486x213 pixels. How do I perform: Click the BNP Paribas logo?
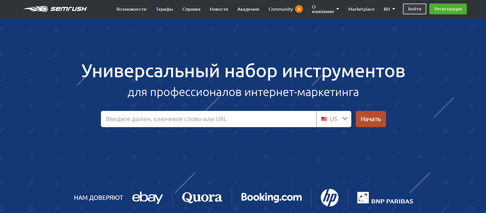click(x=385, y=198)
